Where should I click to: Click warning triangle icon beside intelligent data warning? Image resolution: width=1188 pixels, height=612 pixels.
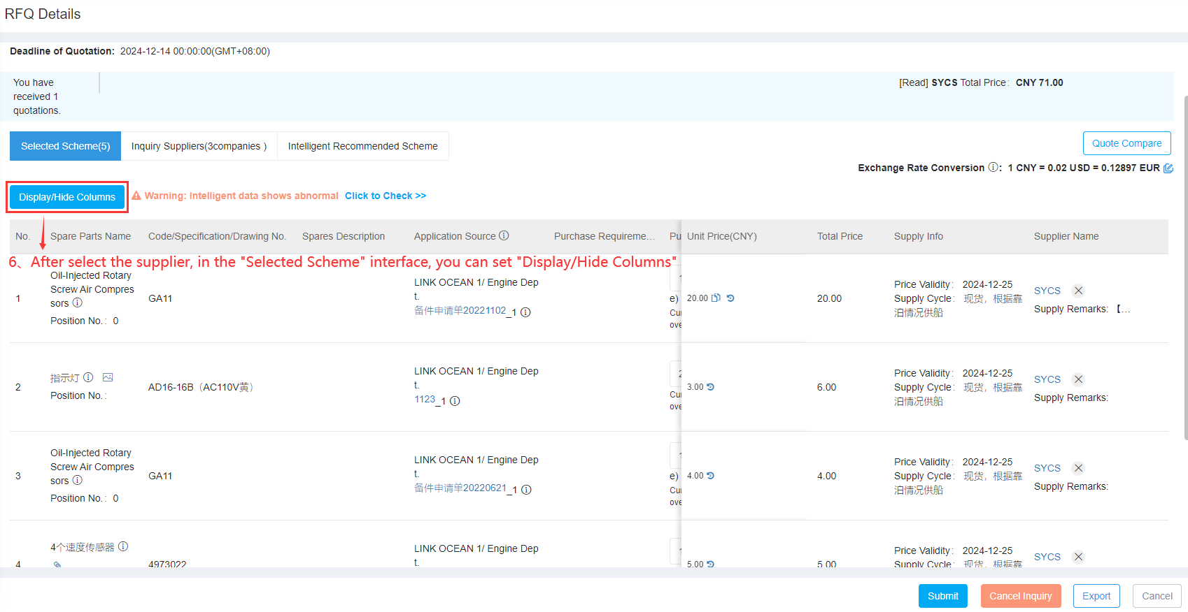click(x=136, y=196)
